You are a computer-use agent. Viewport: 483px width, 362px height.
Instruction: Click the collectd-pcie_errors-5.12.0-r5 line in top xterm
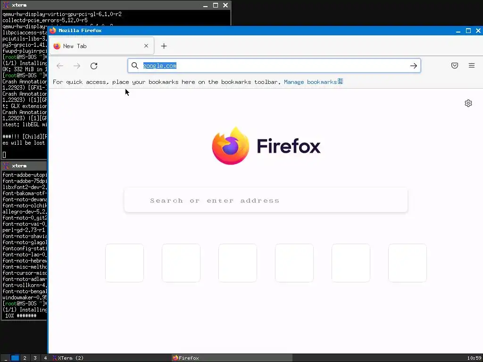click(45, 20)
